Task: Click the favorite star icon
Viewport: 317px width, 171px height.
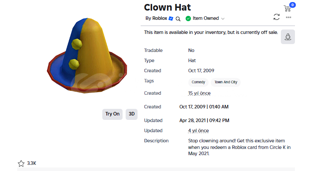Action: click(21, 164)
